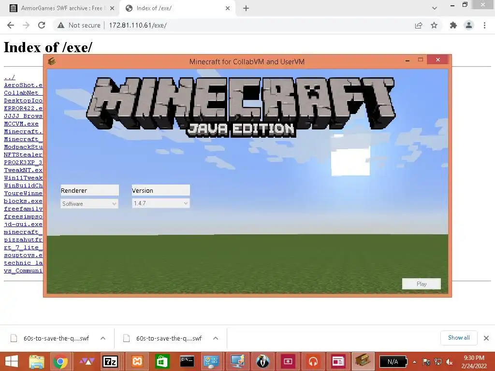The height and width of the screenshot is (371, 495).
Task: Open XAMPP from the taskbar
Action: point(137,361)
